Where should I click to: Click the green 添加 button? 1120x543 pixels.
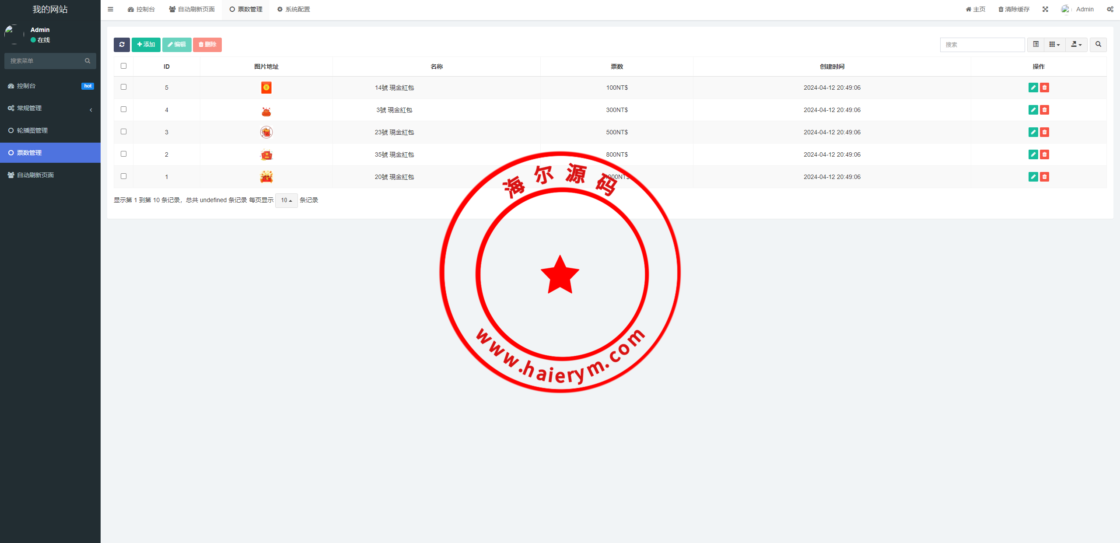pos(146,45)
